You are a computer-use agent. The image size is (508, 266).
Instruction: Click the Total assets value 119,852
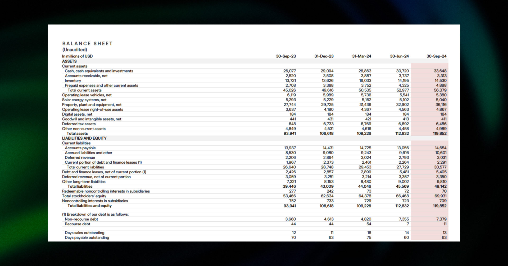[x=439, y=133]
